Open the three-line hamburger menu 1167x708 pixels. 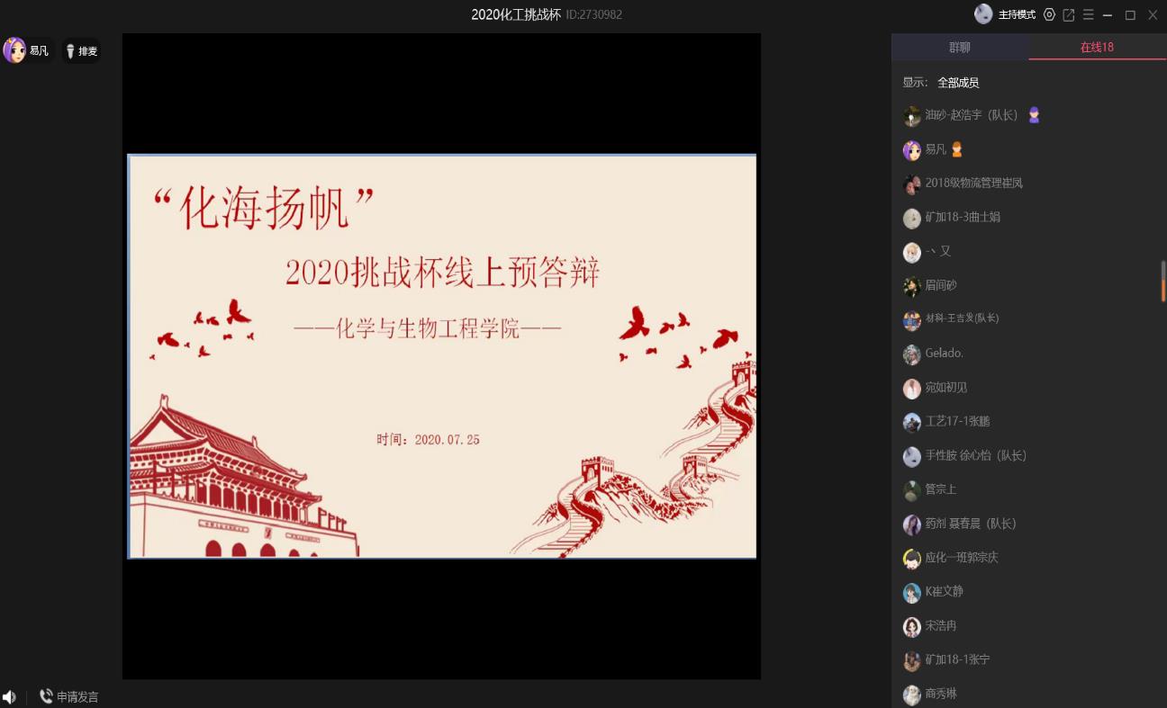click(1088, 14)
